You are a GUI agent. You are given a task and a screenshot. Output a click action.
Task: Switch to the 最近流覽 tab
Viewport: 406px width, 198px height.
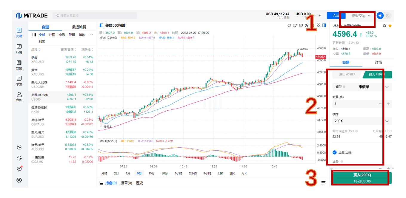pyautogui.click(x=79, y=27)
